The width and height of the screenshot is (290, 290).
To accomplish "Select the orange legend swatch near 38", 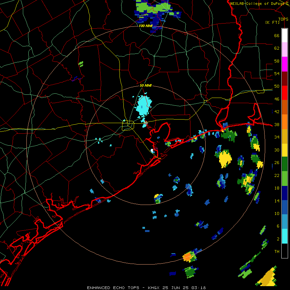I will pyautogui.click(x=285, y=121).
